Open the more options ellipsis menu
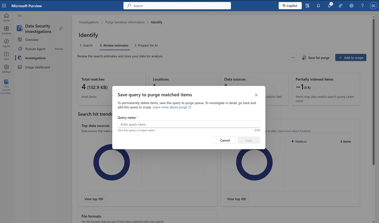 [x=293, y=57]
